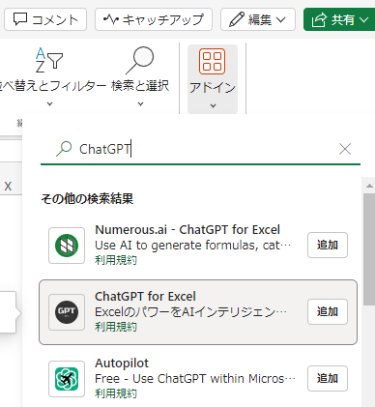
Task: Expand the 検索と選択 chevron
Action: pos(141,103)
